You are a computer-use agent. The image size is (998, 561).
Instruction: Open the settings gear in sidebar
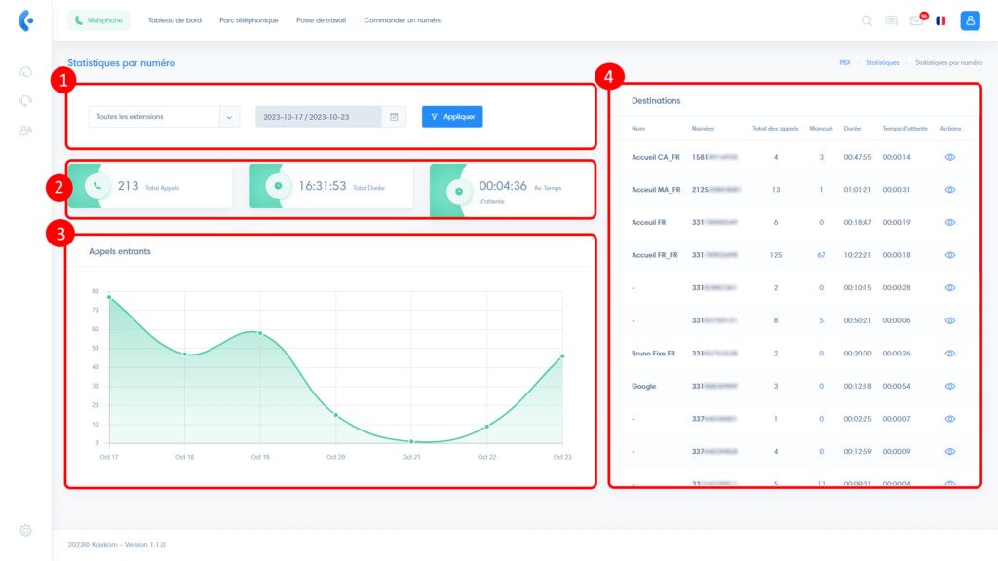(25, 530)
